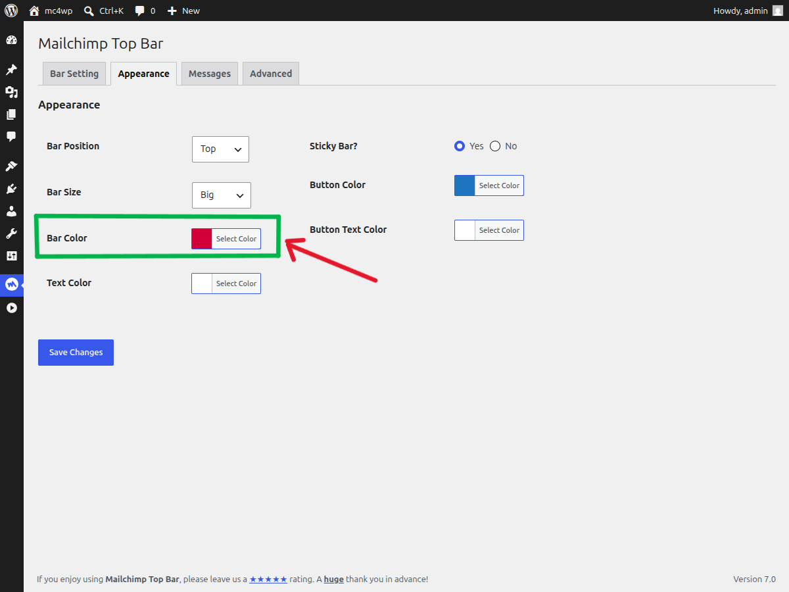Open the comments bubble in the admin bar
Image resolution: width=789 pixels, height=592 pixels.
pyautogui.click(x=139, y=11)
